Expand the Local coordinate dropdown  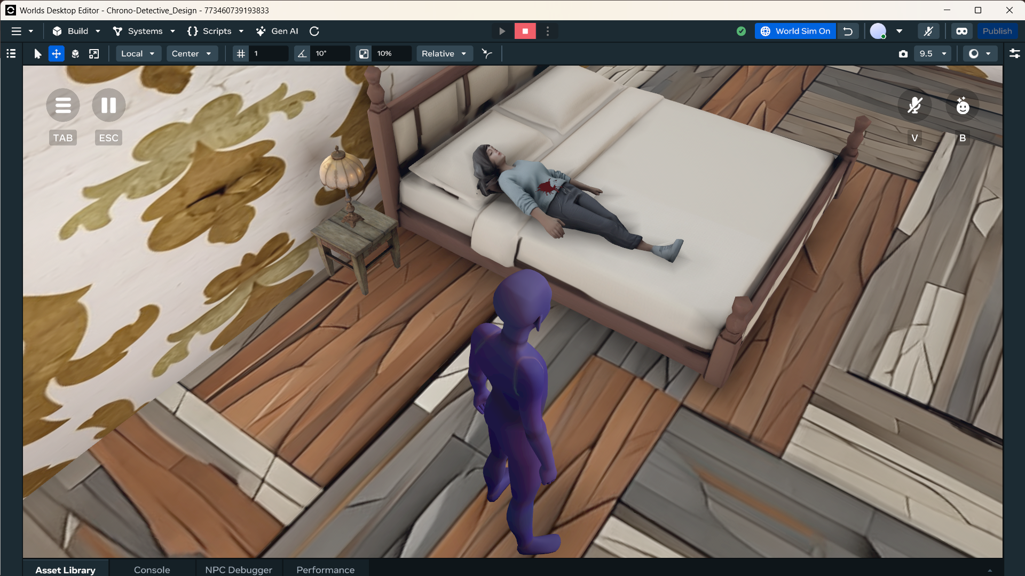tap(138, 54)
